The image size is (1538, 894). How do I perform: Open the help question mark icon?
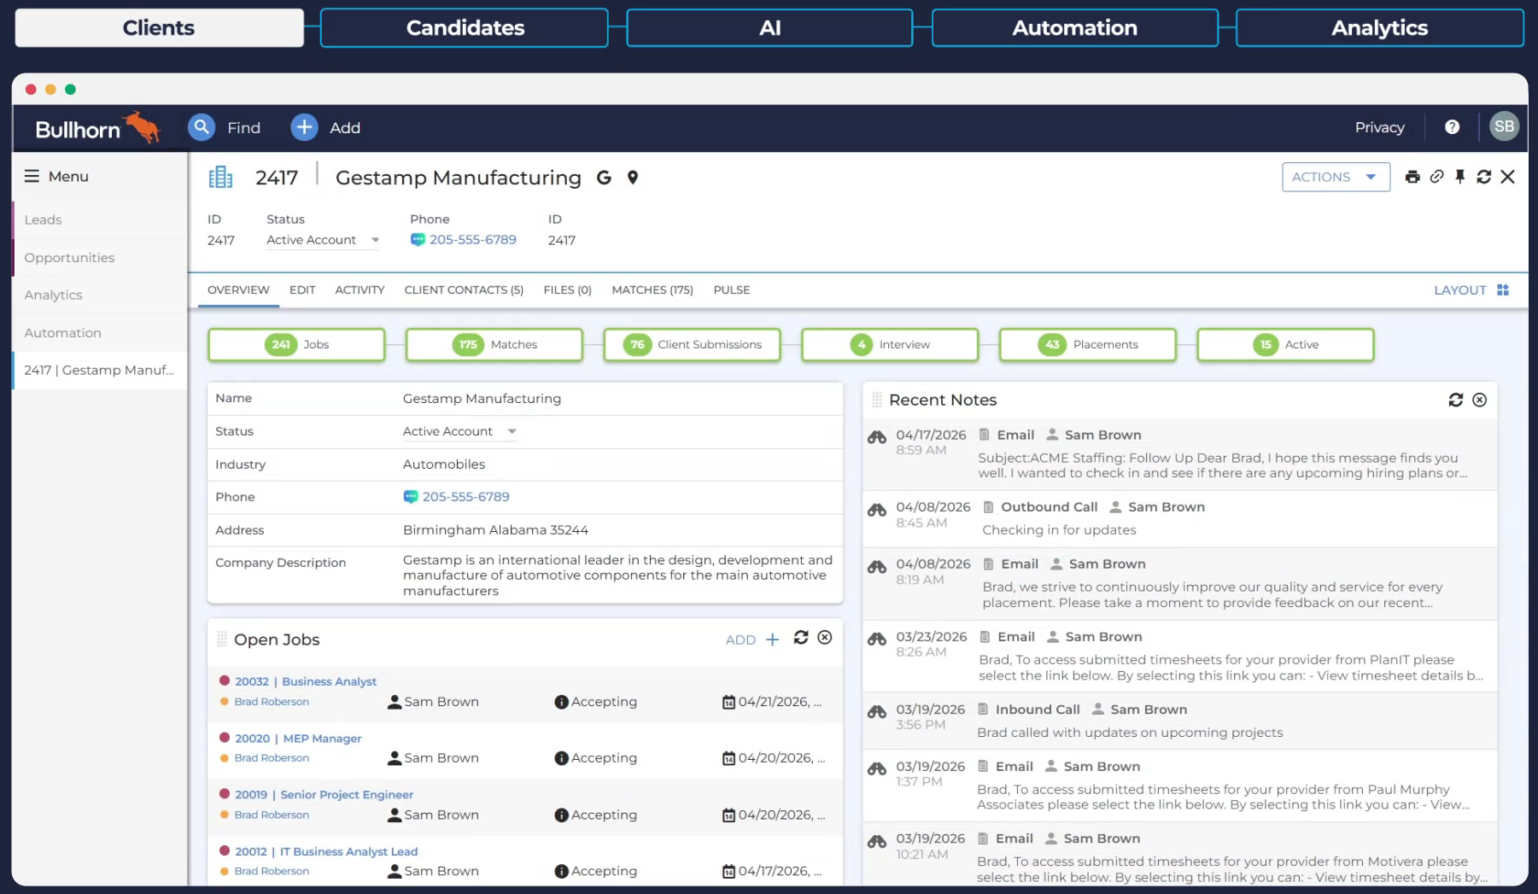coord(1452,127)
